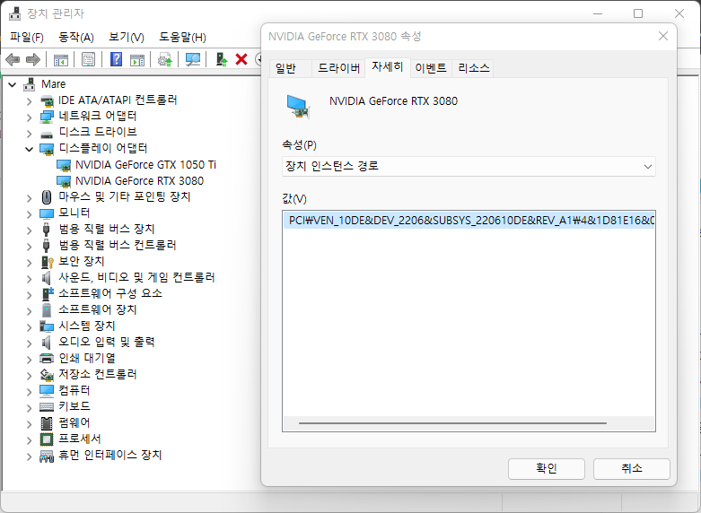701x513 pixels.
Task: Select the 자세히 tab
Action: coord(388,67)
